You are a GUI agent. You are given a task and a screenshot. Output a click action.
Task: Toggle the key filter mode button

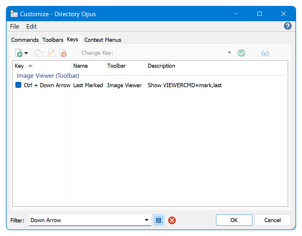[x=159, y=220]
